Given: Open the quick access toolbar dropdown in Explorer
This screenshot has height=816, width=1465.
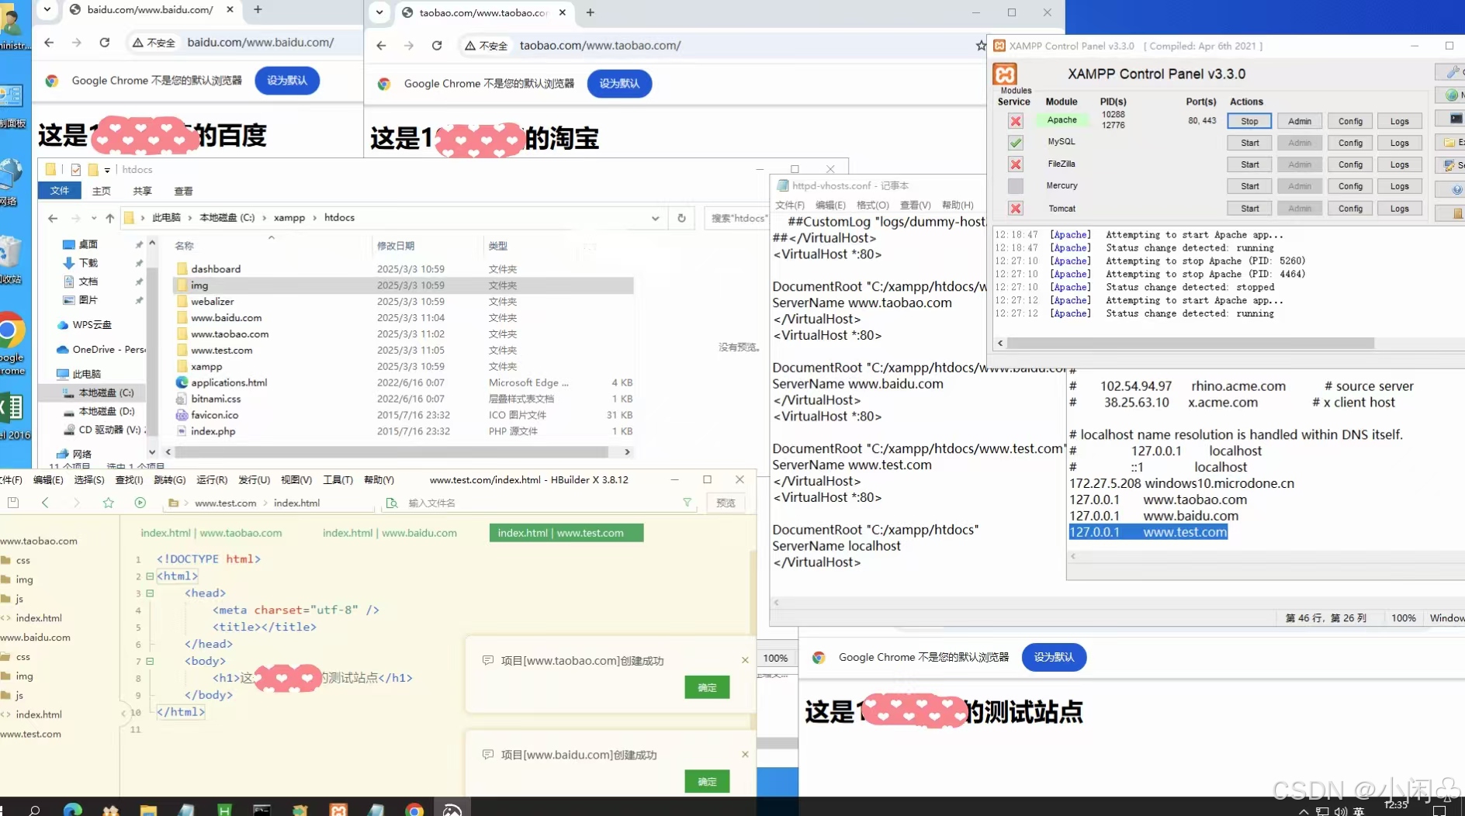Looking at the screenshot, I should pos(107,170).
